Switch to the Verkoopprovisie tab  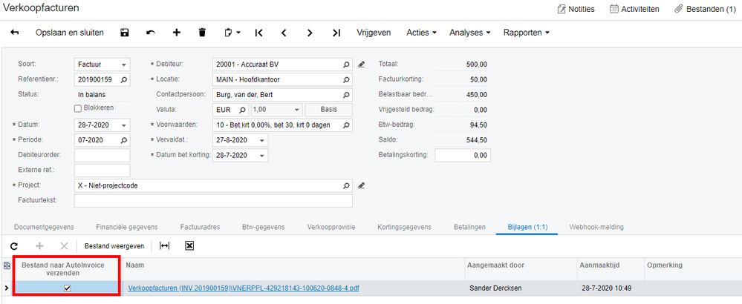(x=331, y=227)
